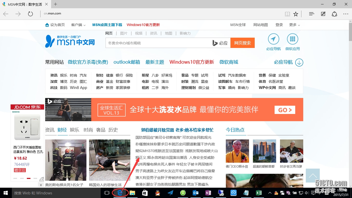Open reading view book icon
Screen dimensions: 352x198
pos(287,14)
